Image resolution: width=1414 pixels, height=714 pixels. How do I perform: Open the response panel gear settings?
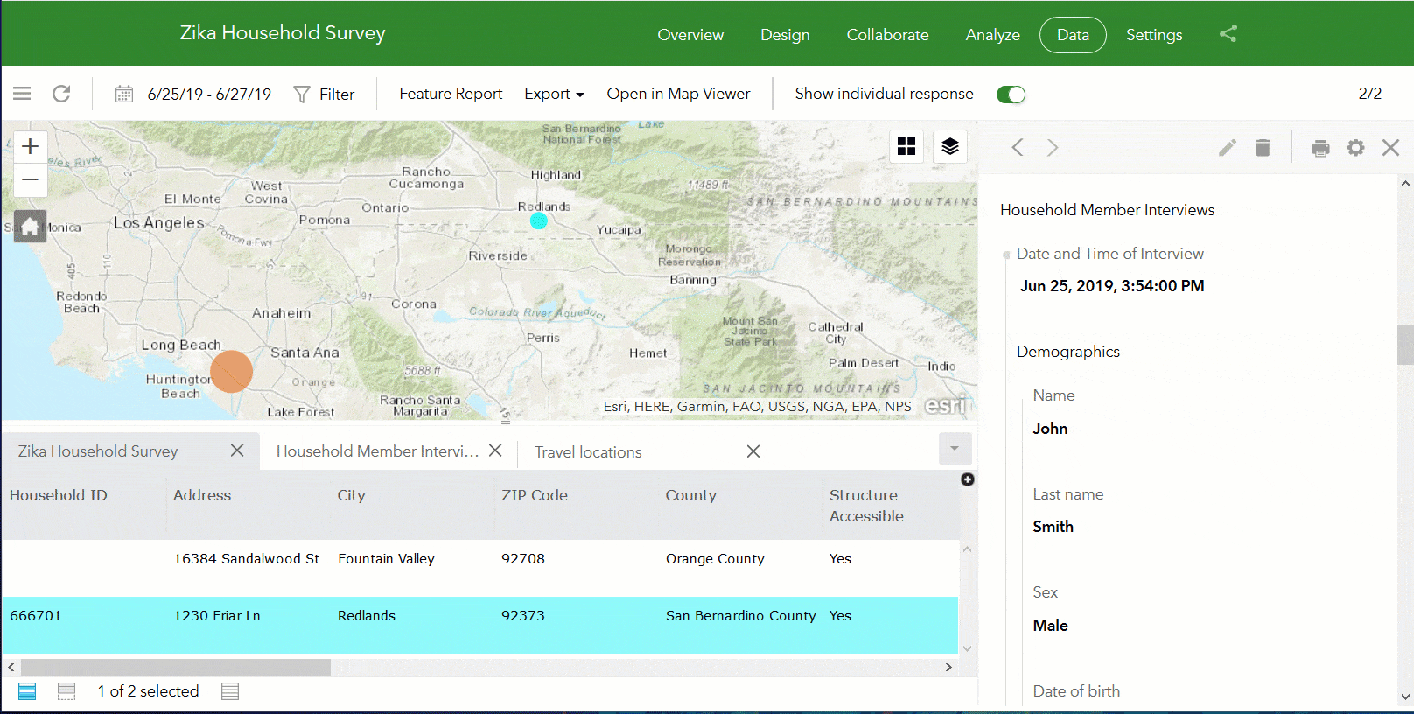(x=1355, y=148)
